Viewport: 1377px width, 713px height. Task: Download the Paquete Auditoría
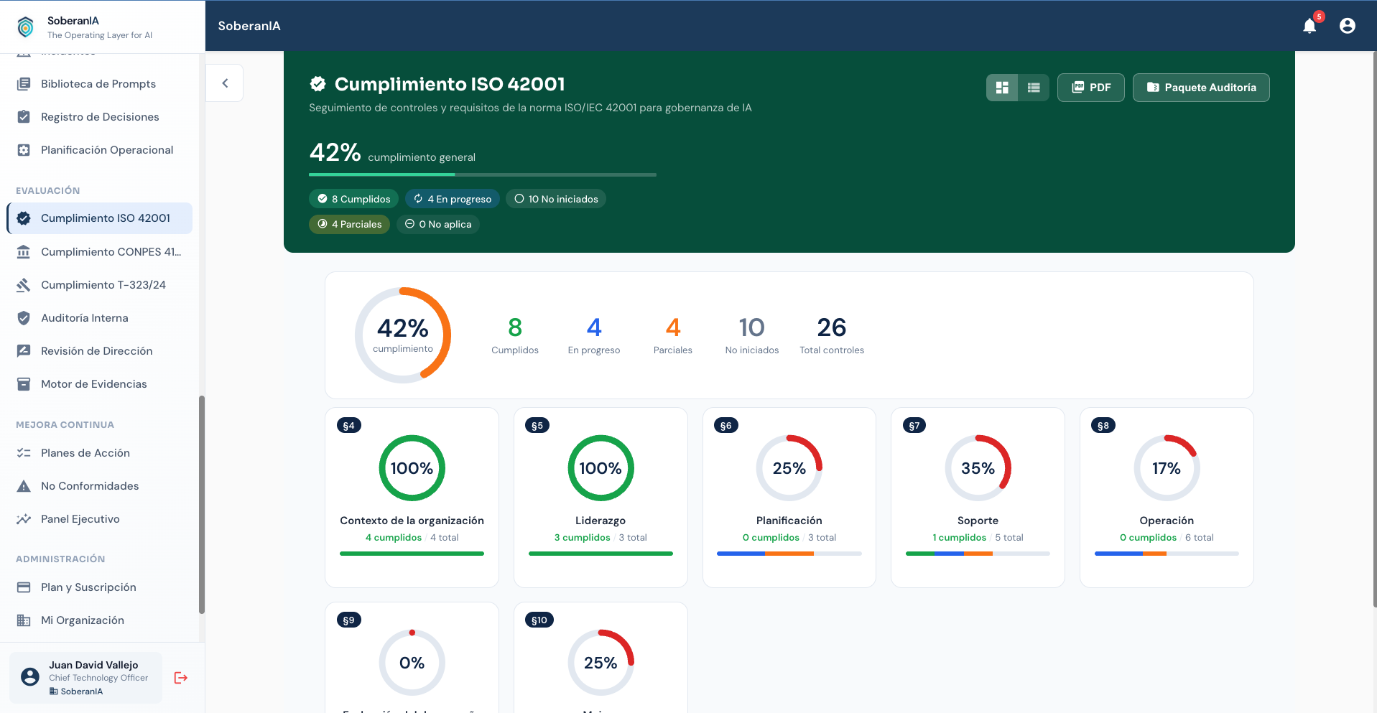coord(1201,88)
